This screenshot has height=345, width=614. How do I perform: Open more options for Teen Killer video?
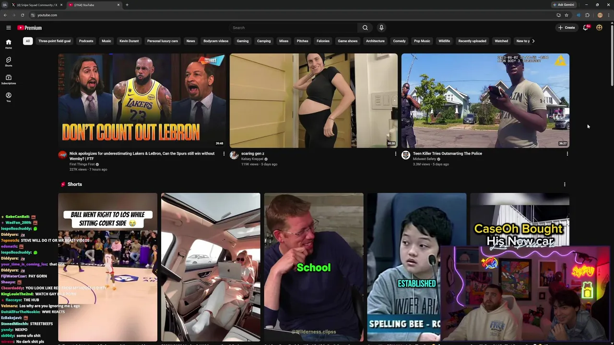point(567,154)
